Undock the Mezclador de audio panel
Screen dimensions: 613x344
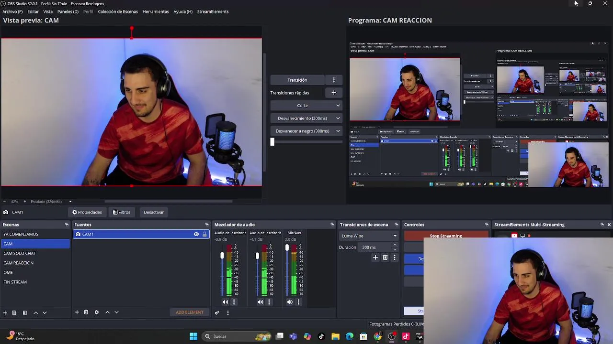coord(332,225)
